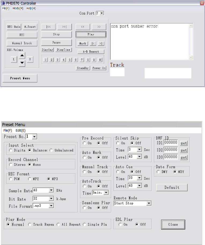
Task: Click the rewind << button
Action: coord(83,27)
